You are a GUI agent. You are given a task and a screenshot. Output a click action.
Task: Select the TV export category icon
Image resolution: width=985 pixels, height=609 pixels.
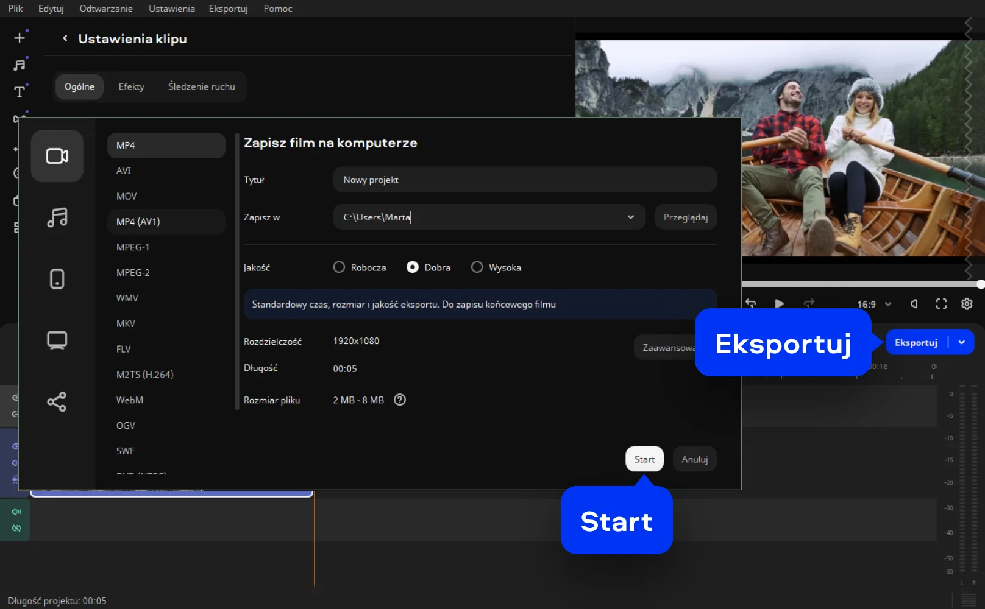click(x=57, y=340)
